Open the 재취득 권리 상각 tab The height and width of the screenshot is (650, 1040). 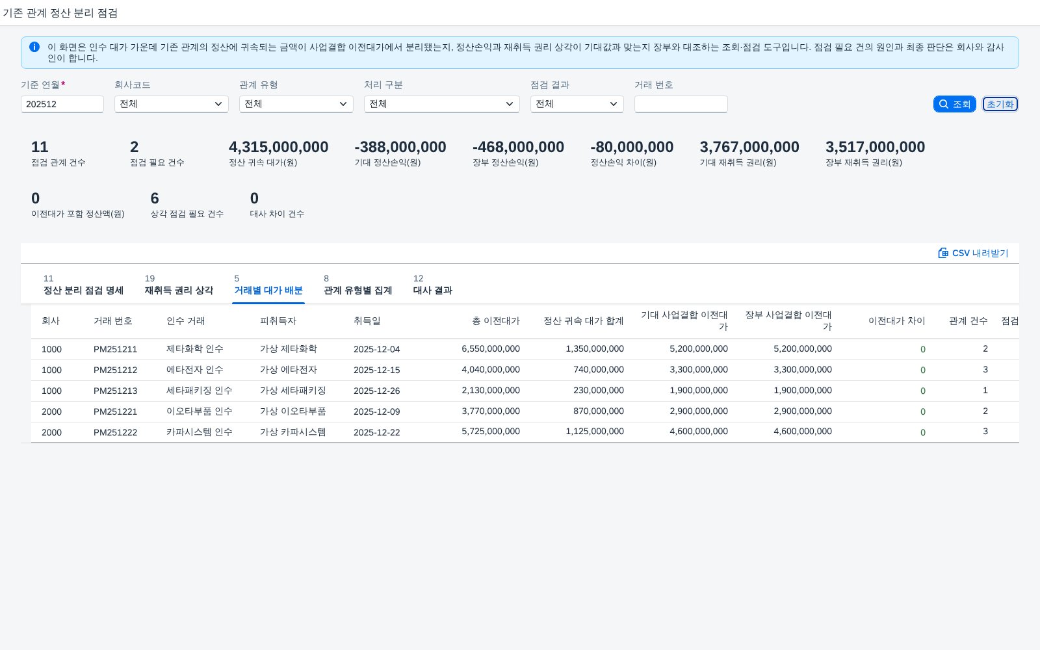click(179, 285)
